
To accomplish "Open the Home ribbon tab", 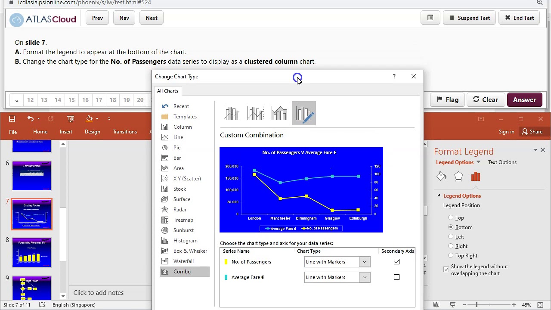I will (40, 132).
